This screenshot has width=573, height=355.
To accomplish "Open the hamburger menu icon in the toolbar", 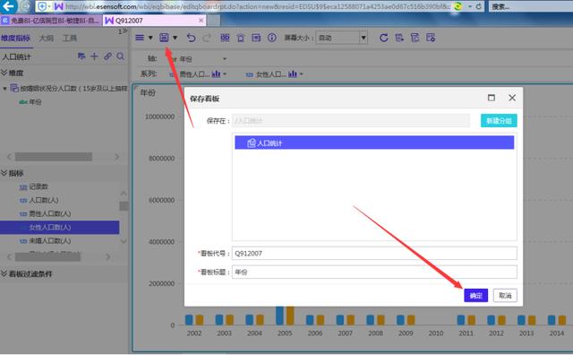I will point(140,38).
